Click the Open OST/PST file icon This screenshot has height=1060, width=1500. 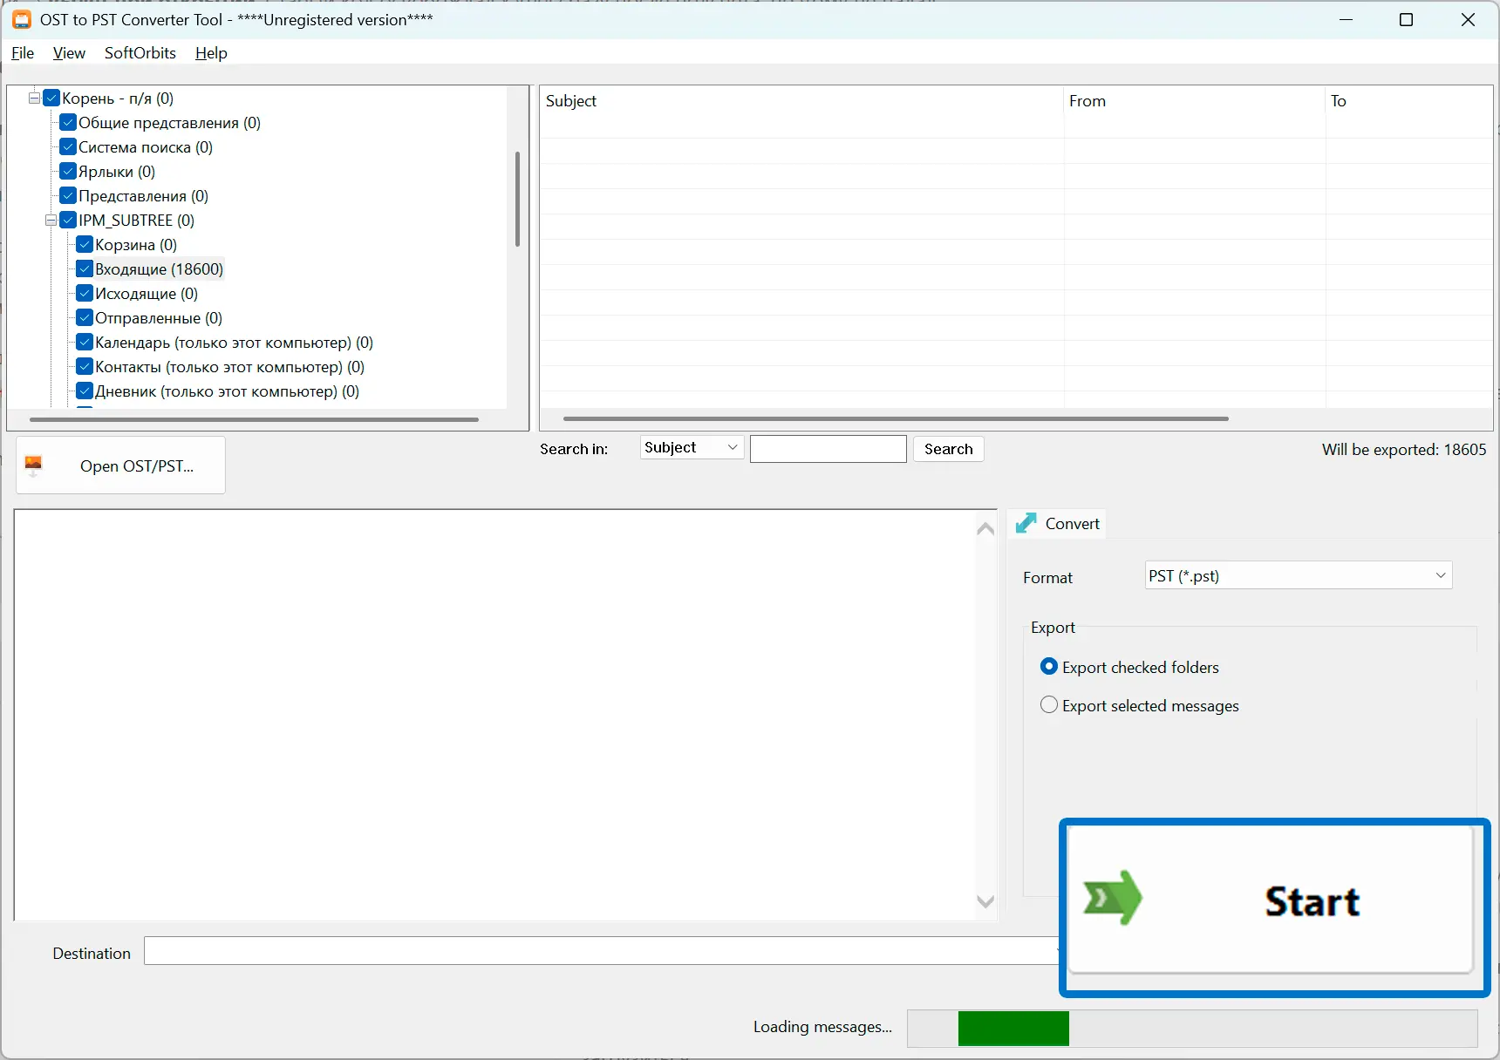33,465
